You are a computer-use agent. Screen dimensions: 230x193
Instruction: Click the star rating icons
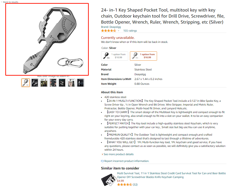click(108, 31)
